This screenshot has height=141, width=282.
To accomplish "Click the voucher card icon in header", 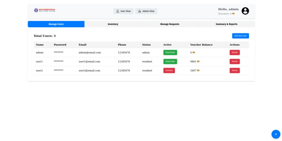I will click(x=233, y=14).
